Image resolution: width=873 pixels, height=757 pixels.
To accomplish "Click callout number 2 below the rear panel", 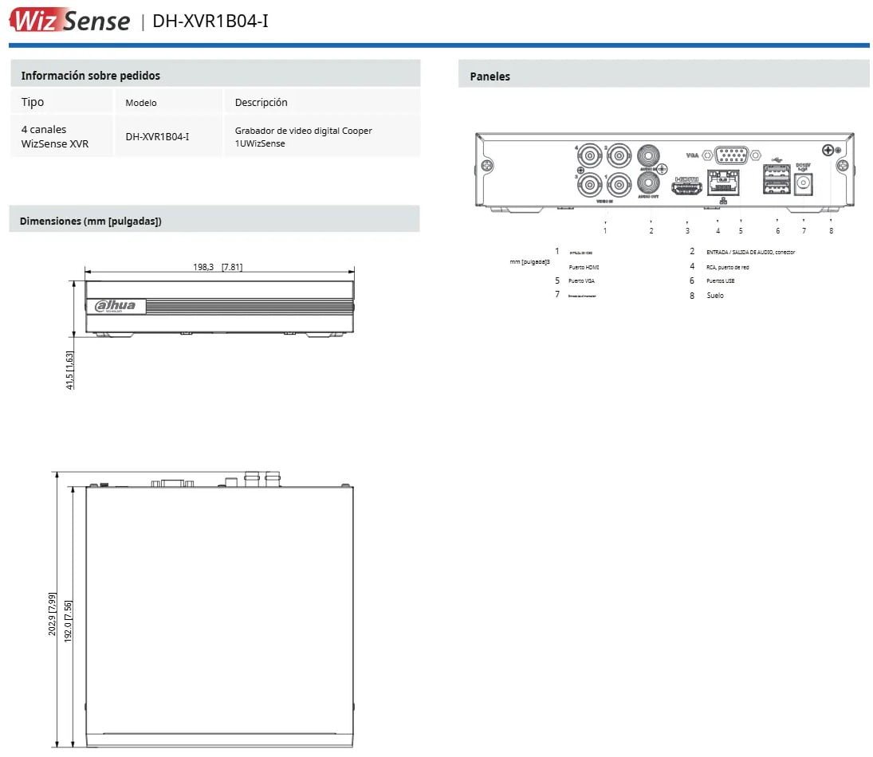I will 651,230.
